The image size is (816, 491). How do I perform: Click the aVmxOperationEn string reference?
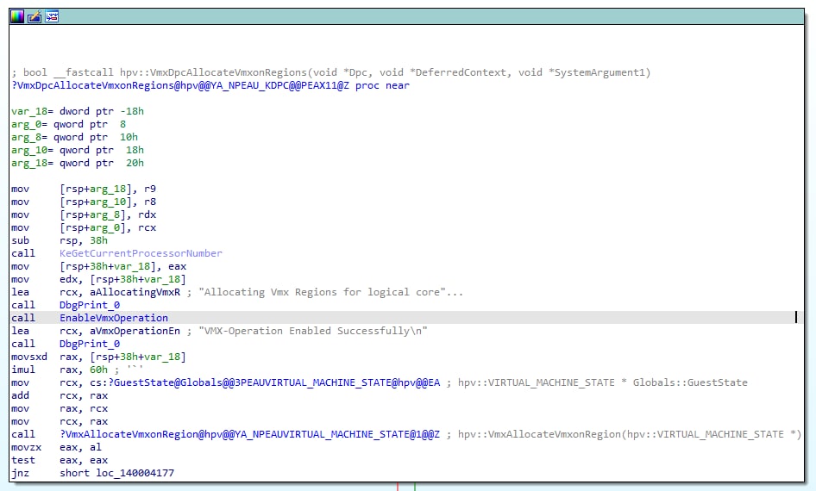coord(135,331)
